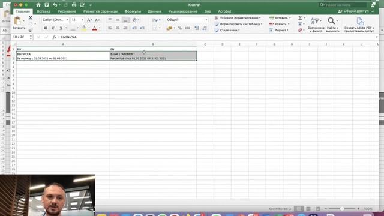Image resolution: width=384 pixels, height=216 pixels.
Task: Align cell text to middle
Action: point(118,20)
